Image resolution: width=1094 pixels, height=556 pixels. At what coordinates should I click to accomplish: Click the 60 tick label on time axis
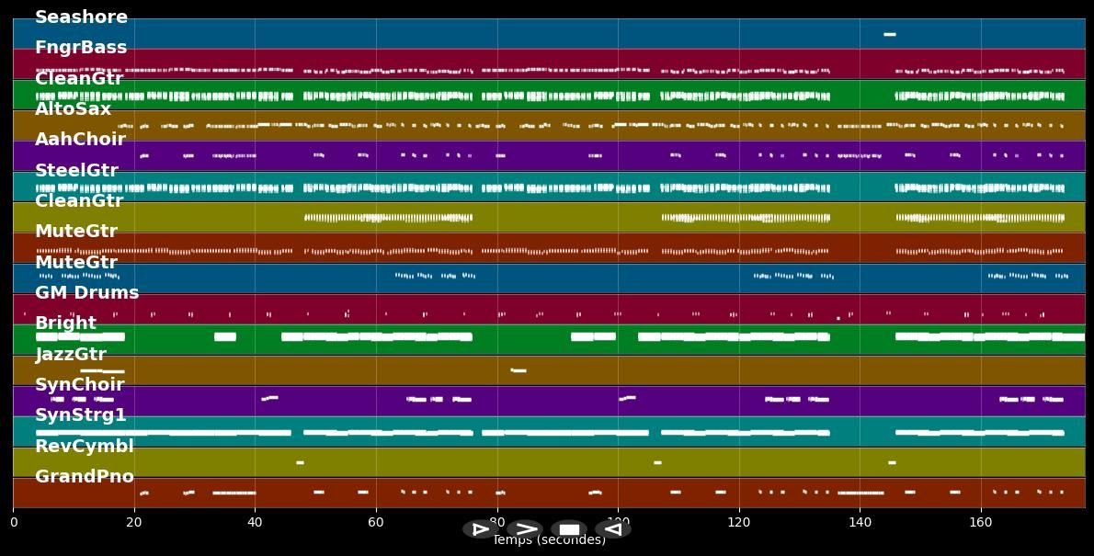point(376,522)
